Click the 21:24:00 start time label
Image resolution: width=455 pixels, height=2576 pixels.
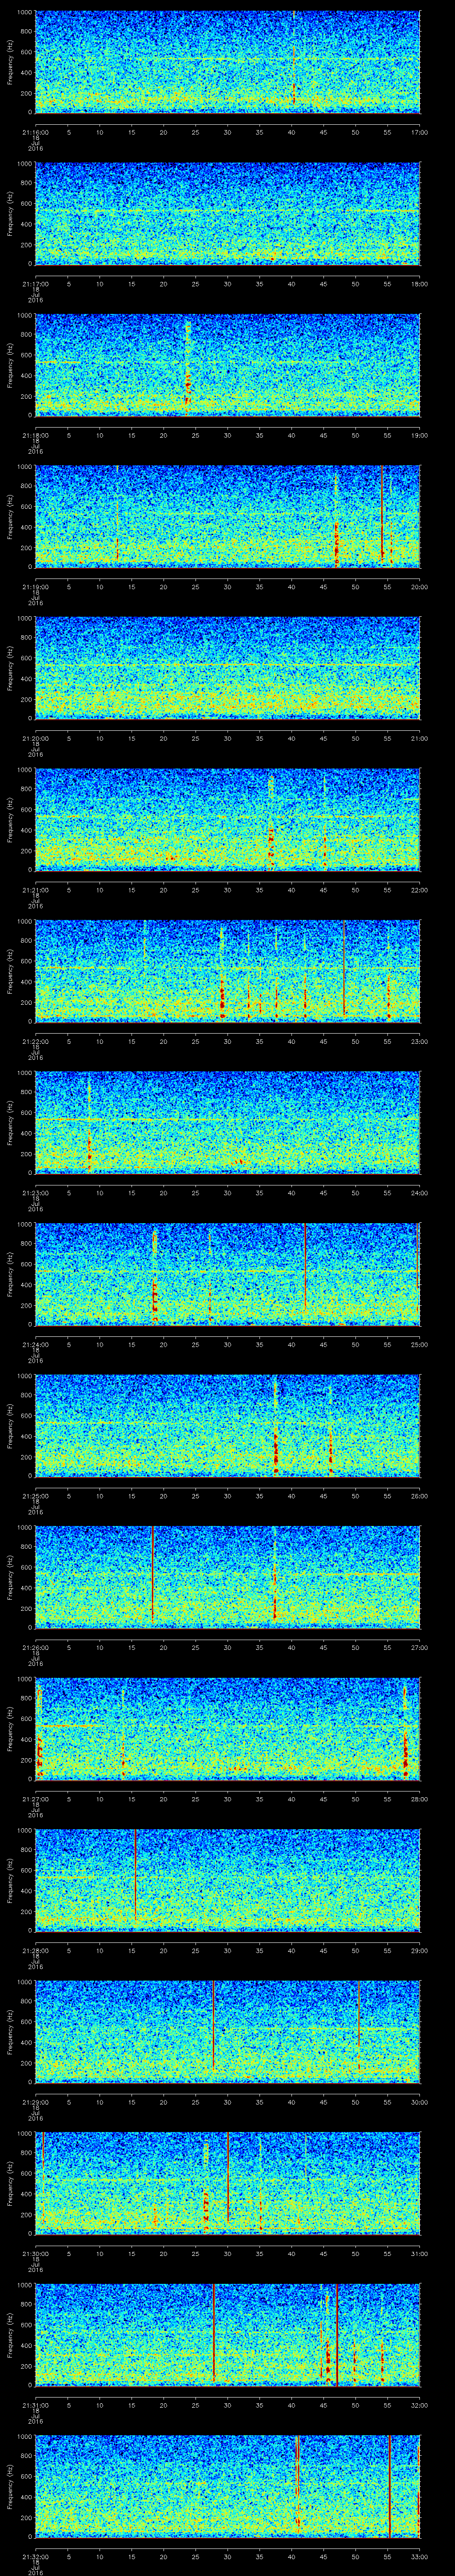click(x=35, y=1344)
